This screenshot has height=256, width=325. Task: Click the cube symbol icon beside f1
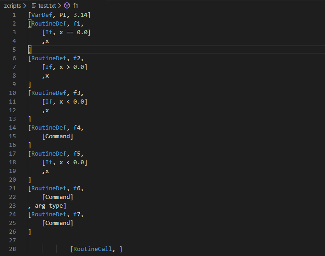67,5
